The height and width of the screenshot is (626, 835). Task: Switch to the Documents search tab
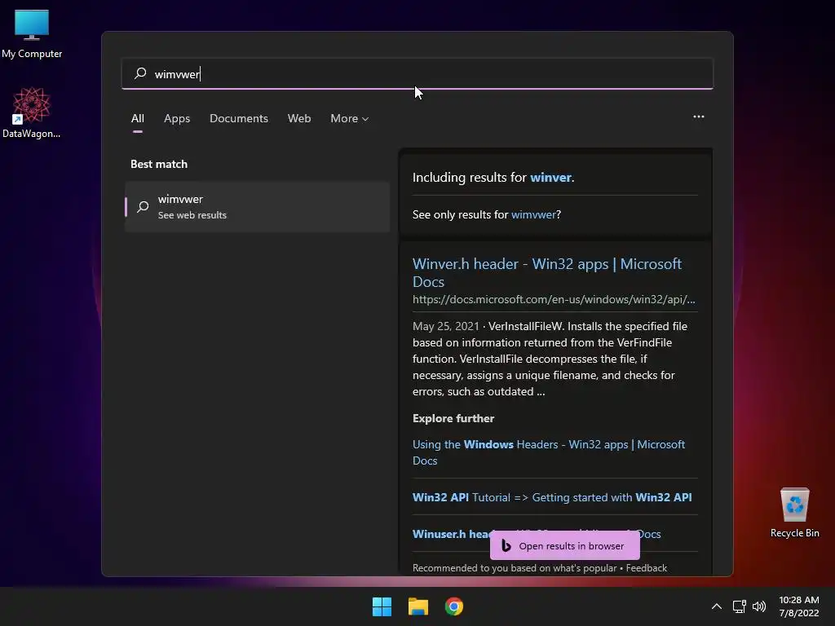click(239, 119)
